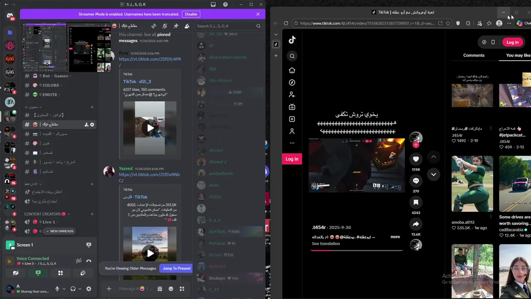
Task: Open new tab plus in browser sidebar
Action: [276, 56]
